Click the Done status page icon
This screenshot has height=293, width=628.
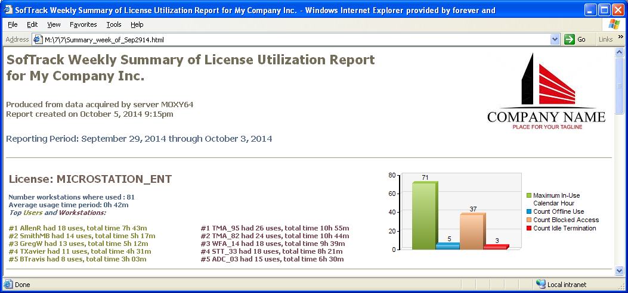(x=8, y=285)
